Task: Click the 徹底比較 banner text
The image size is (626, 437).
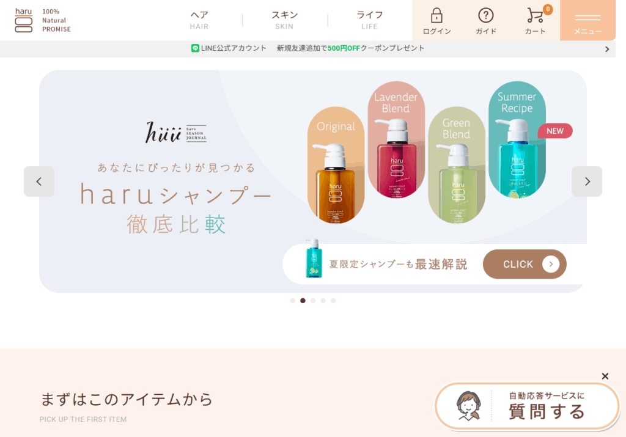Action: pos(176,224)
